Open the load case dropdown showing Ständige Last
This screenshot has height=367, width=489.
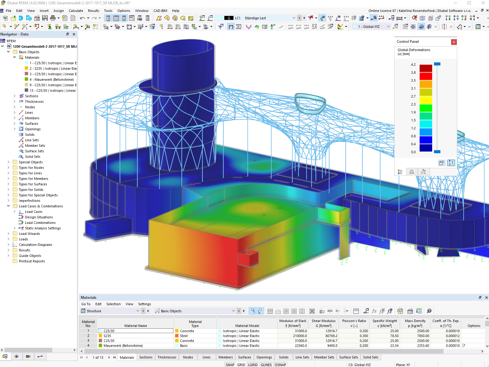(x=294, y=18)
